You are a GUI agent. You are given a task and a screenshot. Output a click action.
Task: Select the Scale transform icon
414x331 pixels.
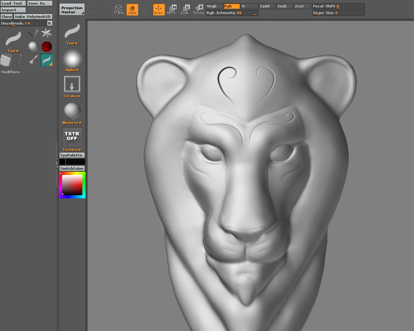pos(184,9)
